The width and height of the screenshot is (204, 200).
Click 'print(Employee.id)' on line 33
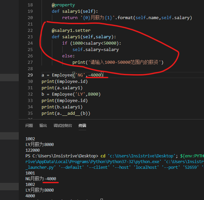click(x=65, y=101)
